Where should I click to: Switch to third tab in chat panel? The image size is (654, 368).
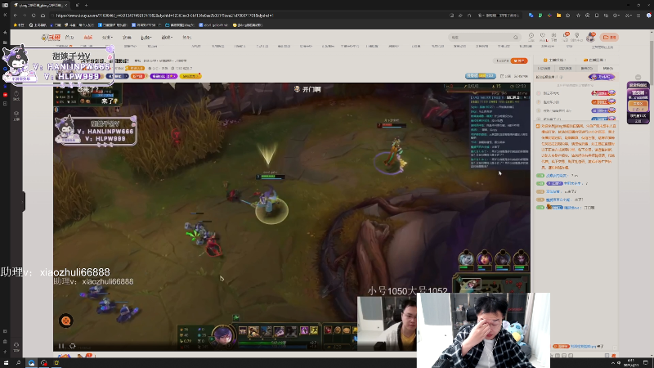(x=586, y=68)
